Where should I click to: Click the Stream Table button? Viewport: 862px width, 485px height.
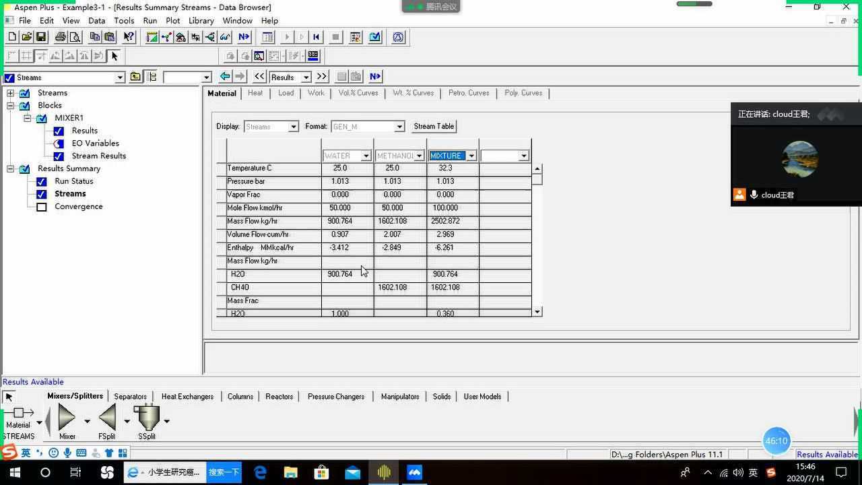pos(434,127)
